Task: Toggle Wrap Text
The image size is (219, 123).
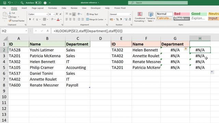Action: tap(92, 14)
